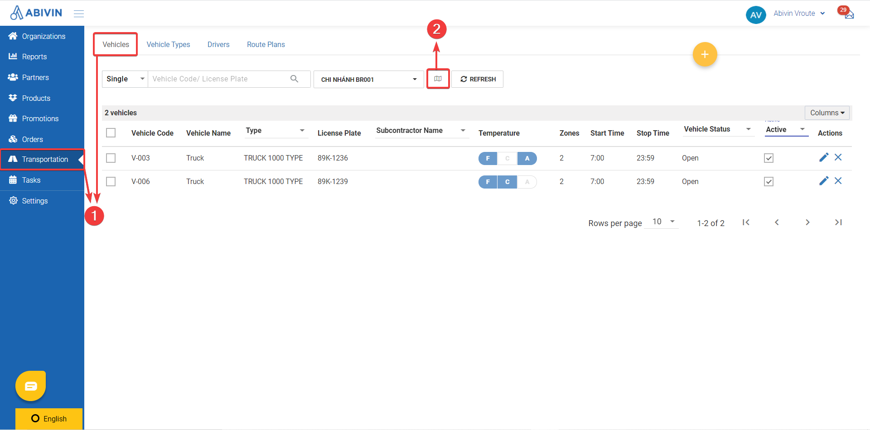Viewport: 870px width, 430px height.
Task: Go to last page of table
Action: point(838,222)
